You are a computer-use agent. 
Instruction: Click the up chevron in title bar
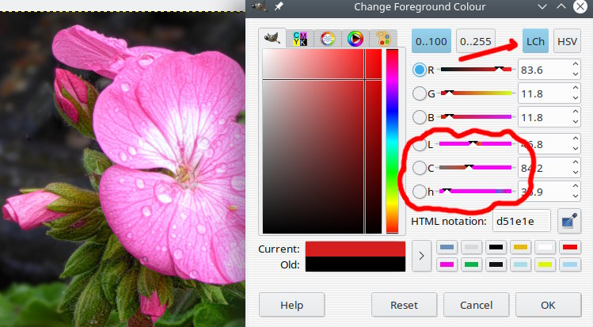(561, 6)
